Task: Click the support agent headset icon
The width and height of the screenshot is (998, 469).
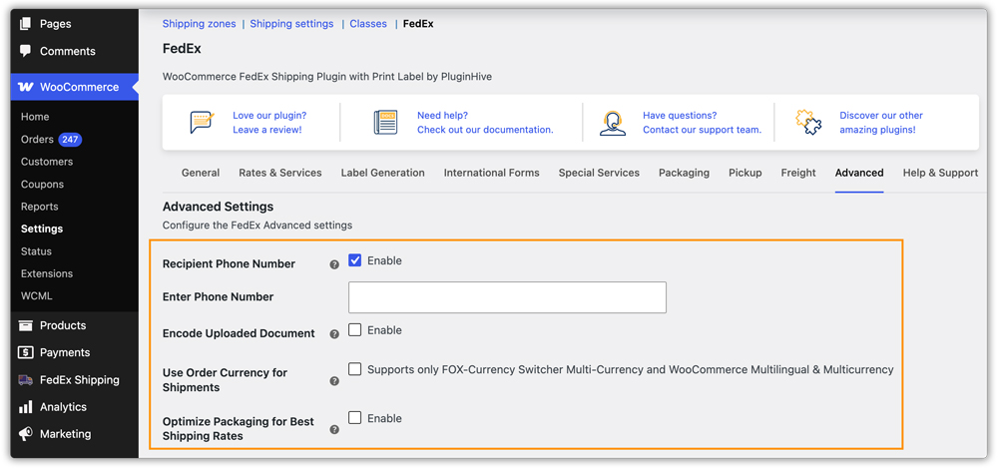Action: click(613, 123)
